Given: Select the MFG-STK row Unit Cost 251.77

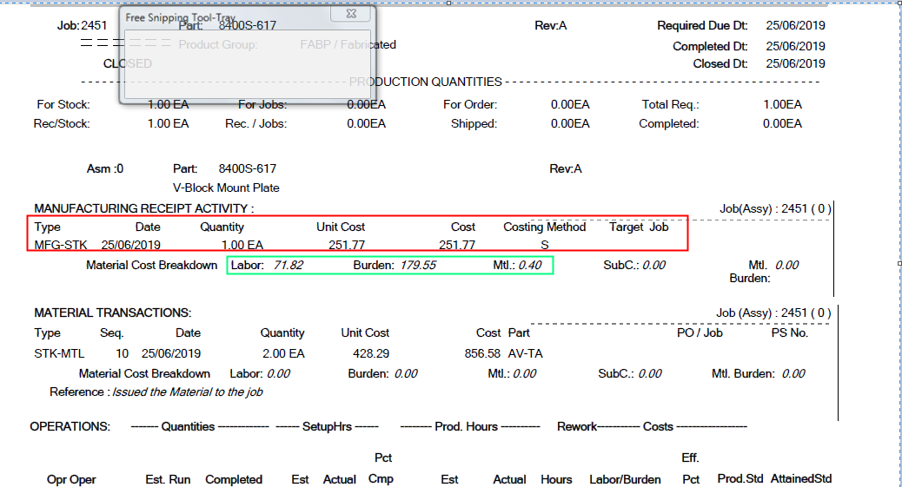Looking at the screenshot, I should (x=347, y=245).
